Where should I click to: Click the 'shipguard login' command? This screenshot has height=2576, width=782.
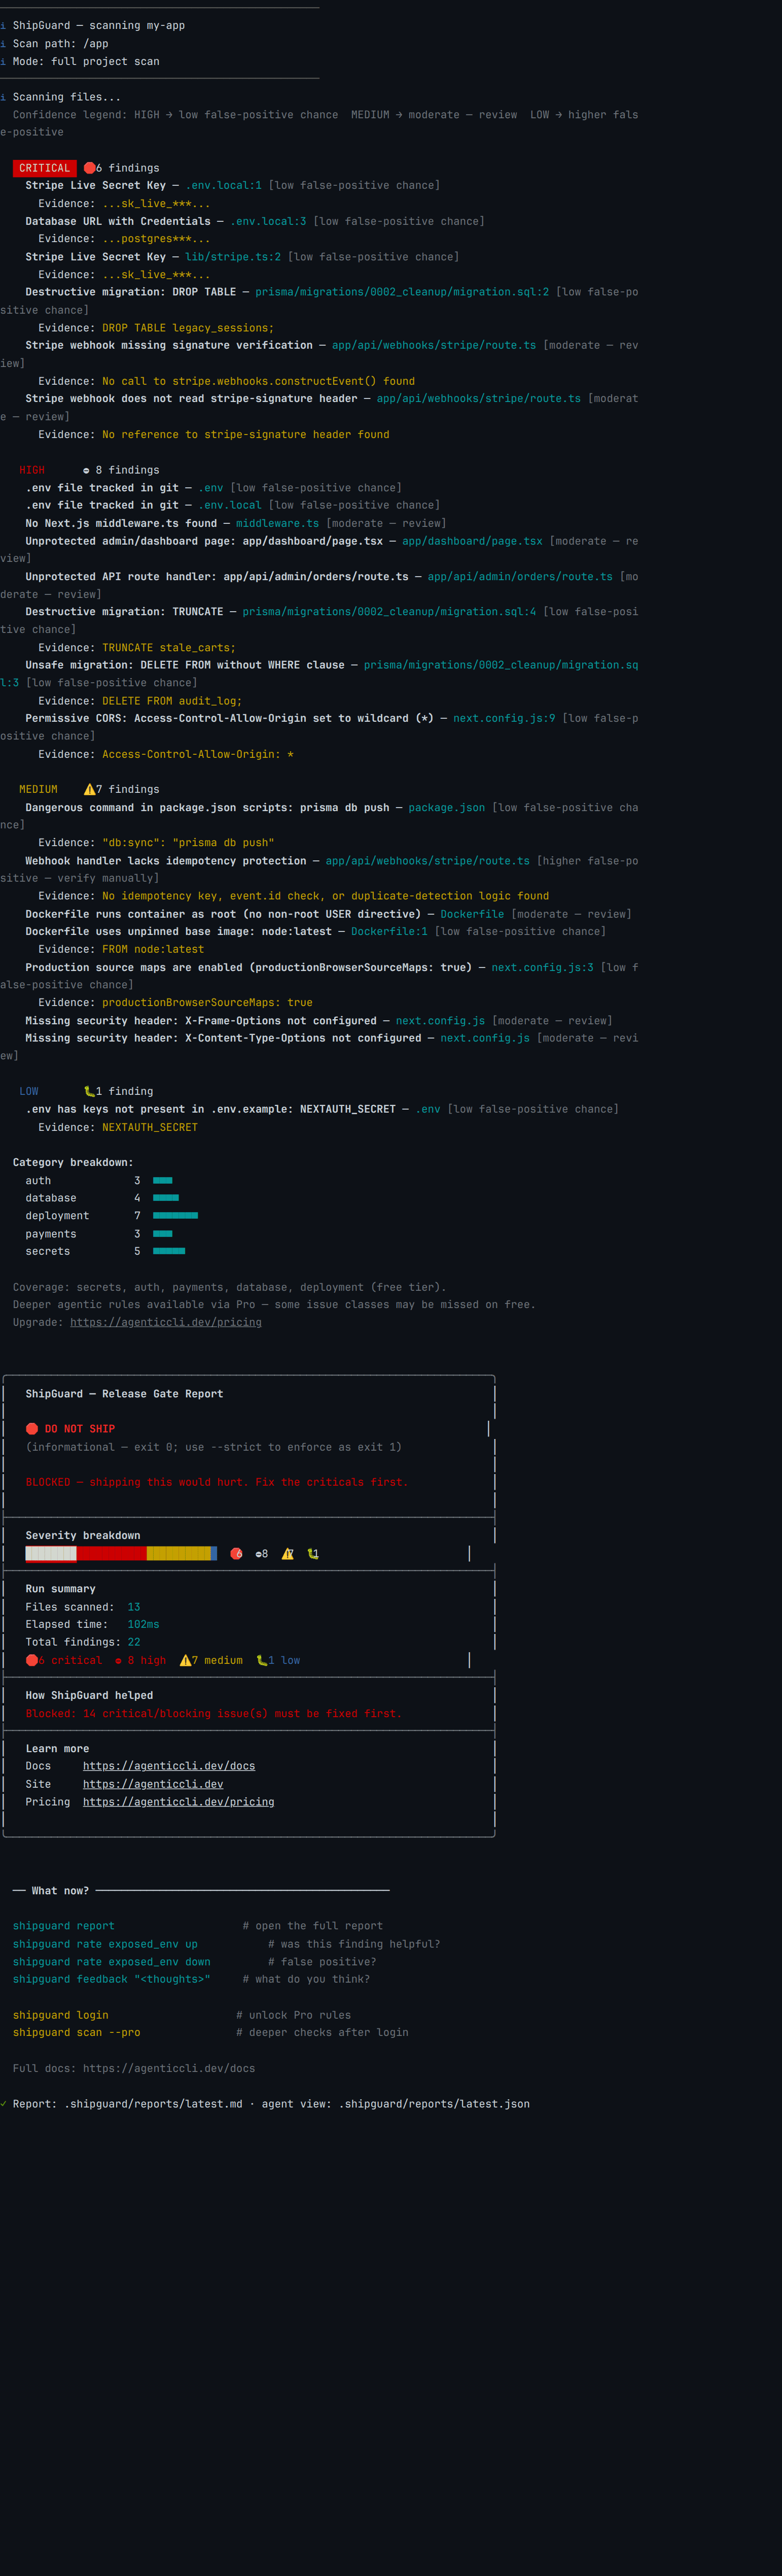(61, 2015)
